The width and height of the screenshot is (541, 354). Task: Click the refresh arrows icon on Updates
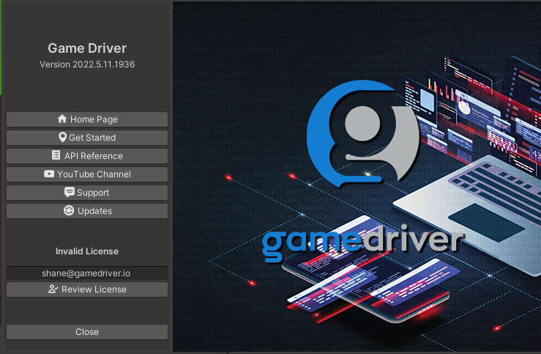click(x=69, y=210)
